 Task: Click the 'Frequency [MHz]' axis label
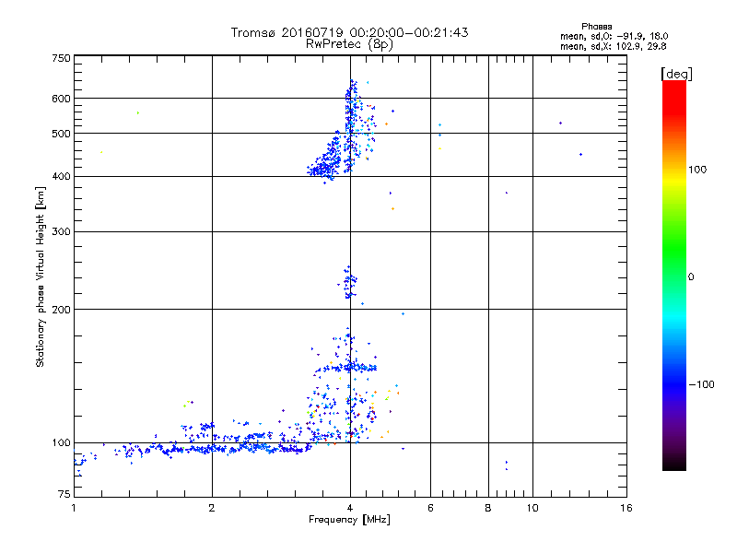349,520
